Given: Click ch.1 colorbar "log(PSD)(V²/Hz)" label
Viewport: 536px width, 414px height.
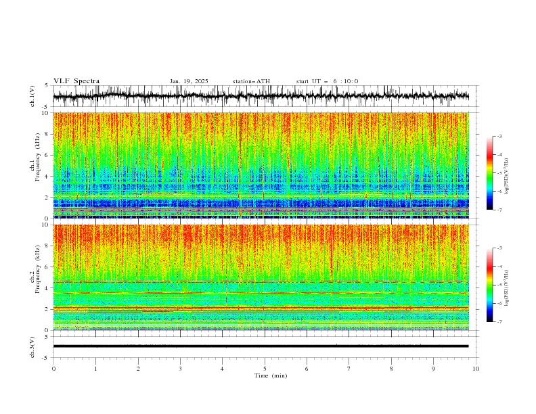Looking at the screenshot, I should click(507, 177).
